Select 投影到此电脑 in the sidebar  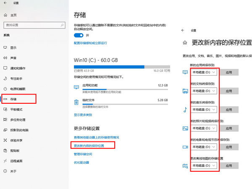tap(19, 130)
